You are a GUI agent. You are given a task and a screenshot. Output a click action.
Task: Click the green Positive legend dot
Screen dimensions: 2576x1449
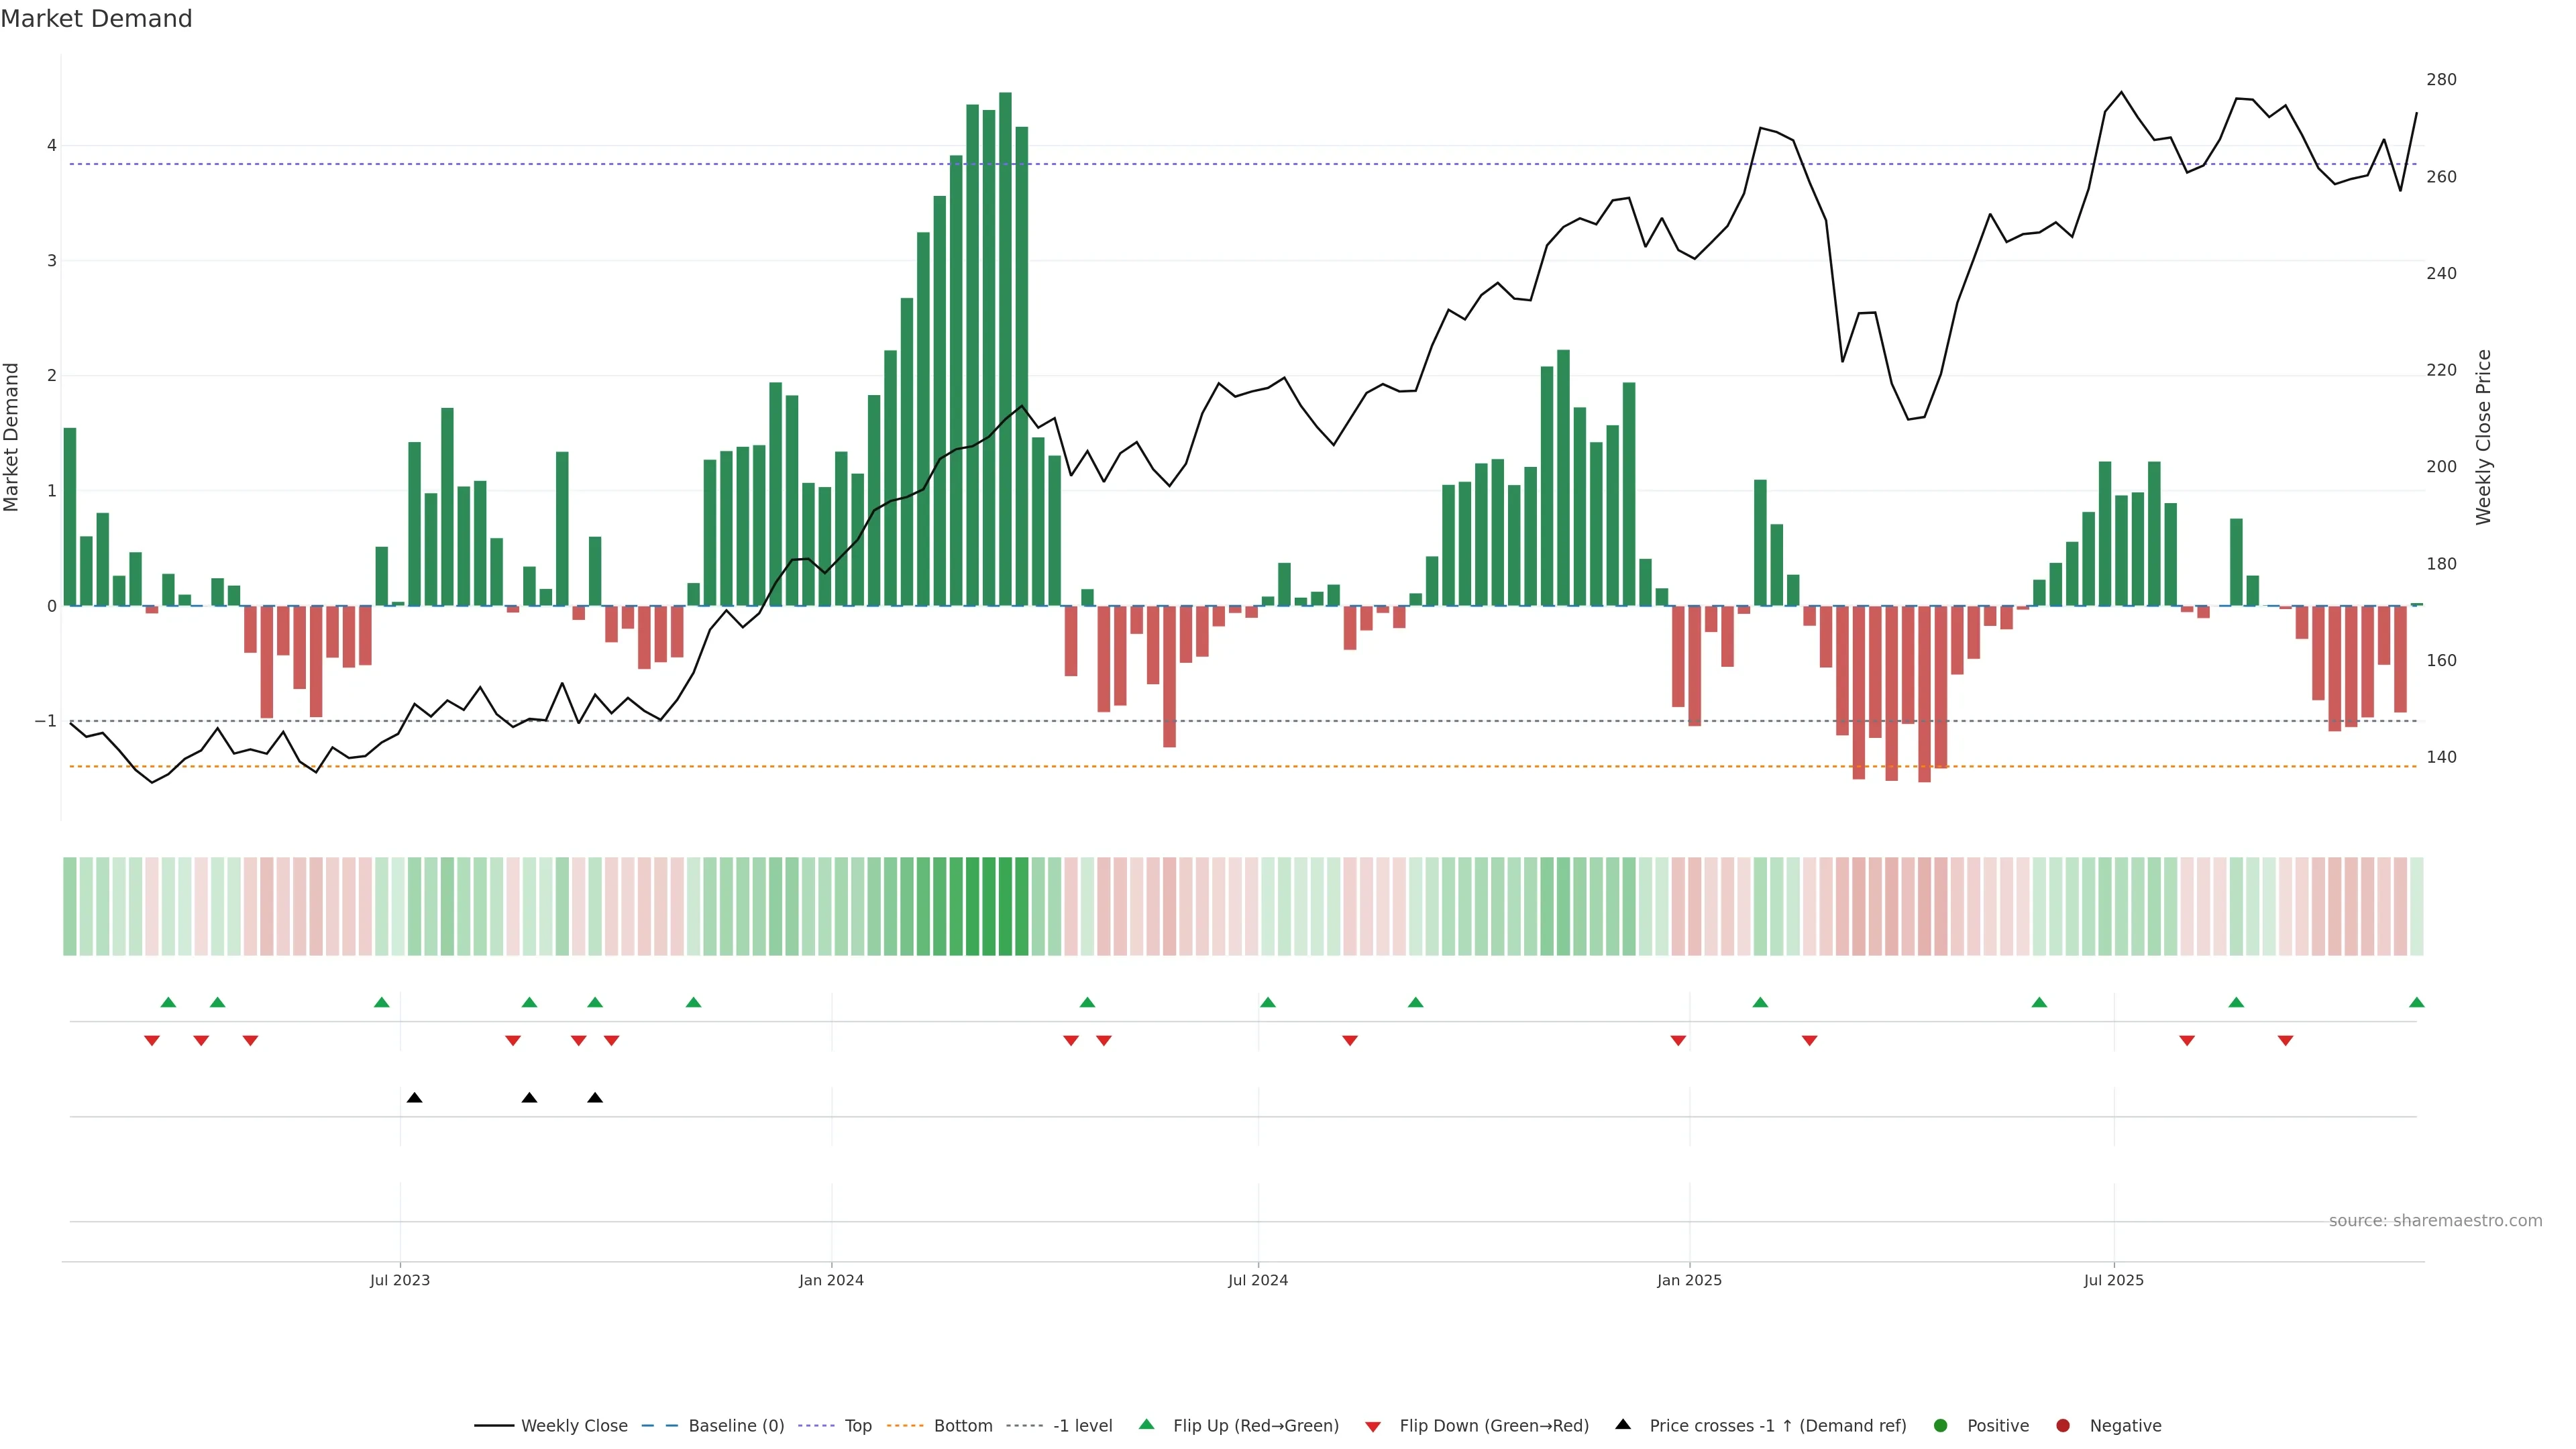pos(1940,1426)
